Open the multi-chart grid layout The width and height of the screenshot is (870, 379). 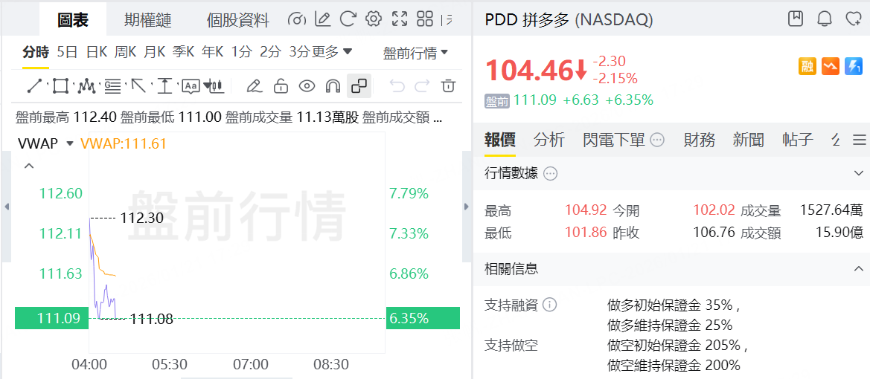pyautogui.click(x=425, y=19)
